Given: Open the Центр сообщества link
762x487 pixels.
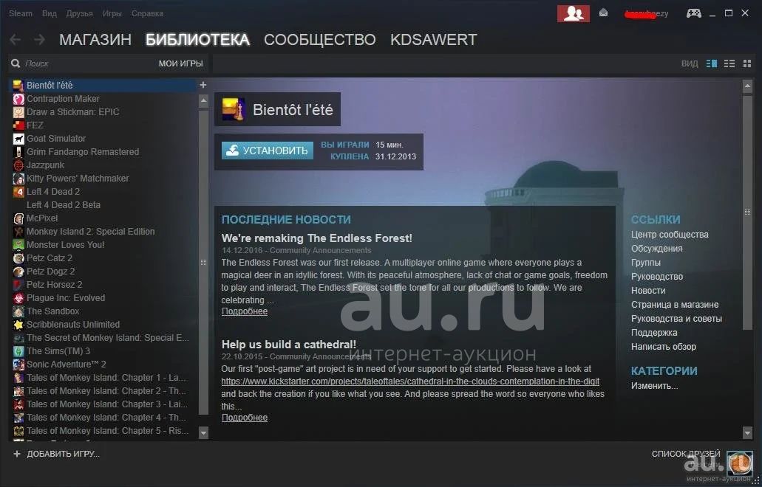Looking at the screenshot, I should tap(670, 235).
